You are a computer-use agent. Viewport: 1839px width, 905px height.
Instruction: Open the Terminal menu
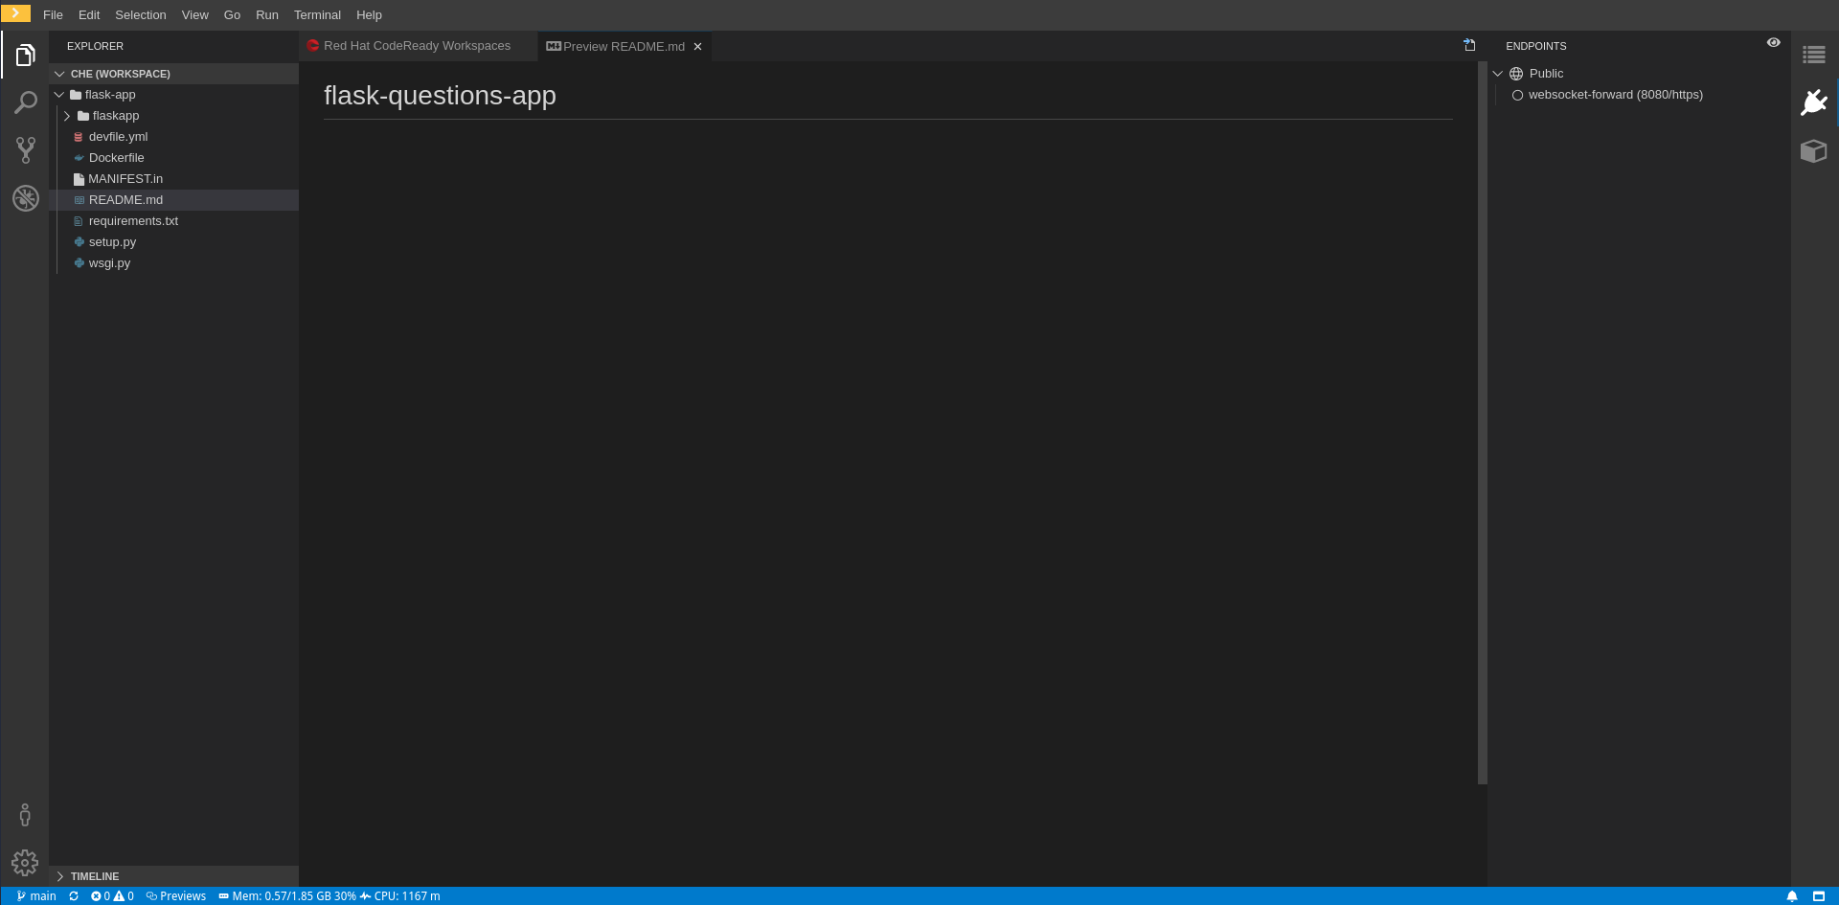317,15
